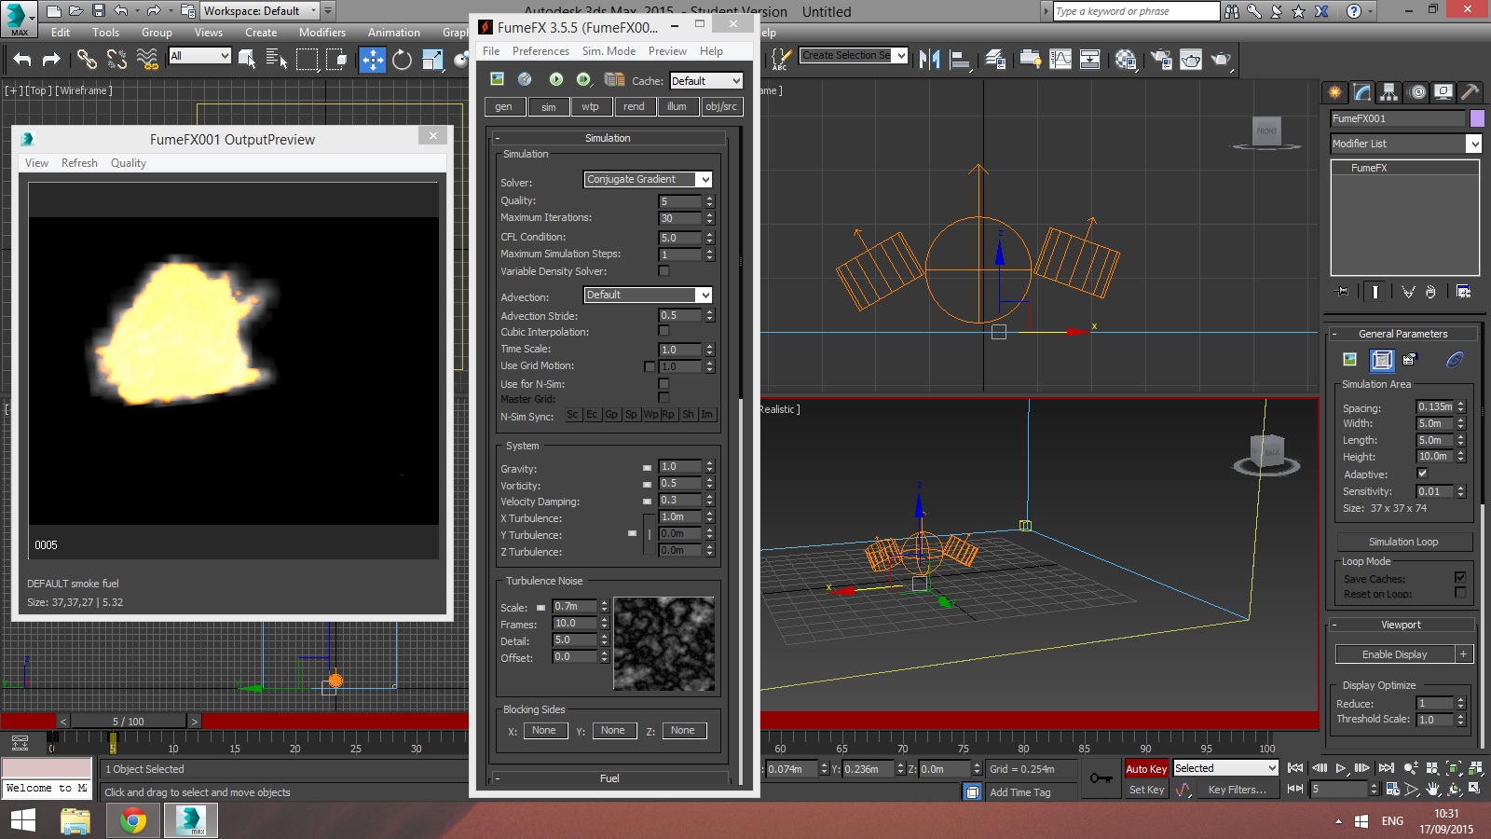Open the Select by Name list
1491x839 pixels.
(277, 60)
